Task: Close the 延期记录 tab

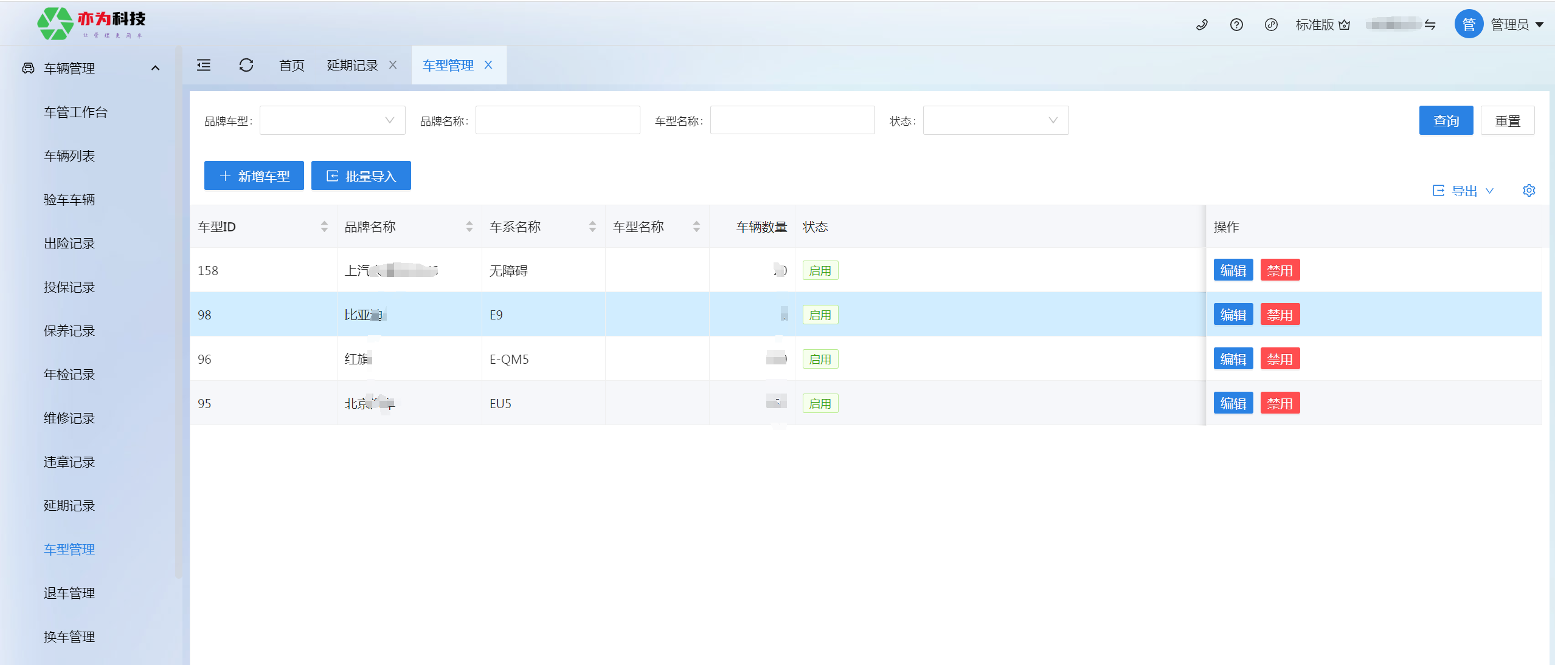Action: [393, 65]
